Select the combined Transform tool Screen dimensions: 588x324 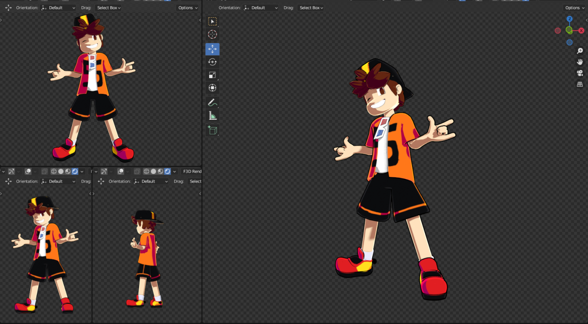point(212,88)
